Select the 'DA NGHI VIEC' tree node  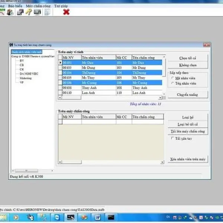click(29, 74)
